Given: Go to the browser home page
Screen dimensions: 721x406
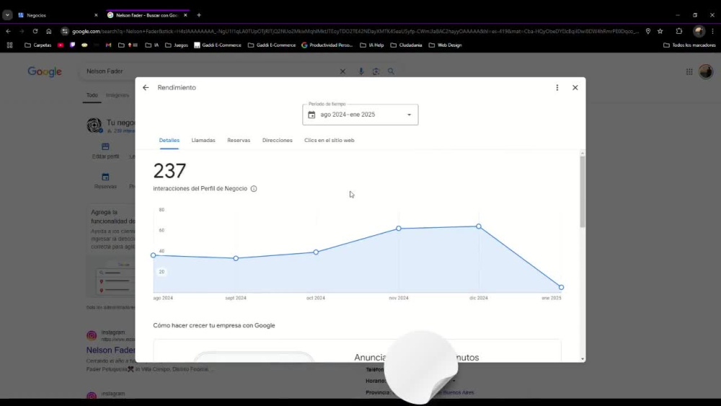Looking at the screenshot, I should click(x=49, y=31).
